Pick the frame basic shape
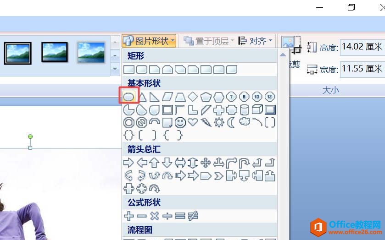This screenshot has height=240, width=385. pos(167,110)
